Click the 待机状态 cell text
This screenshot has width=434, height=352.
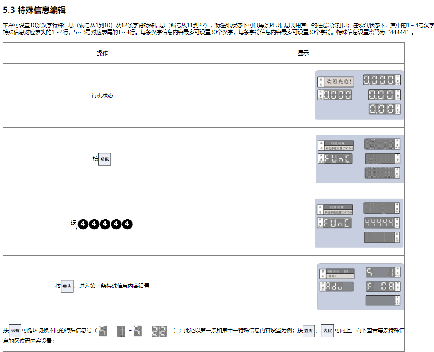pos(102,95)
